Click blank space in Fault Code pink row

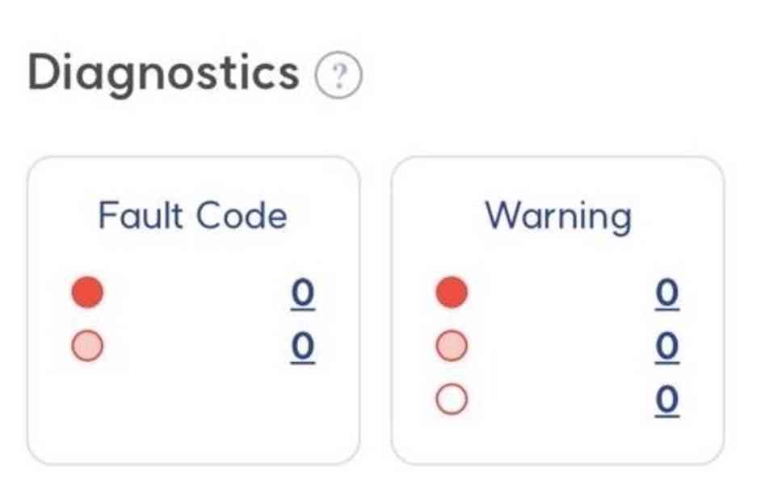[196, 346]
